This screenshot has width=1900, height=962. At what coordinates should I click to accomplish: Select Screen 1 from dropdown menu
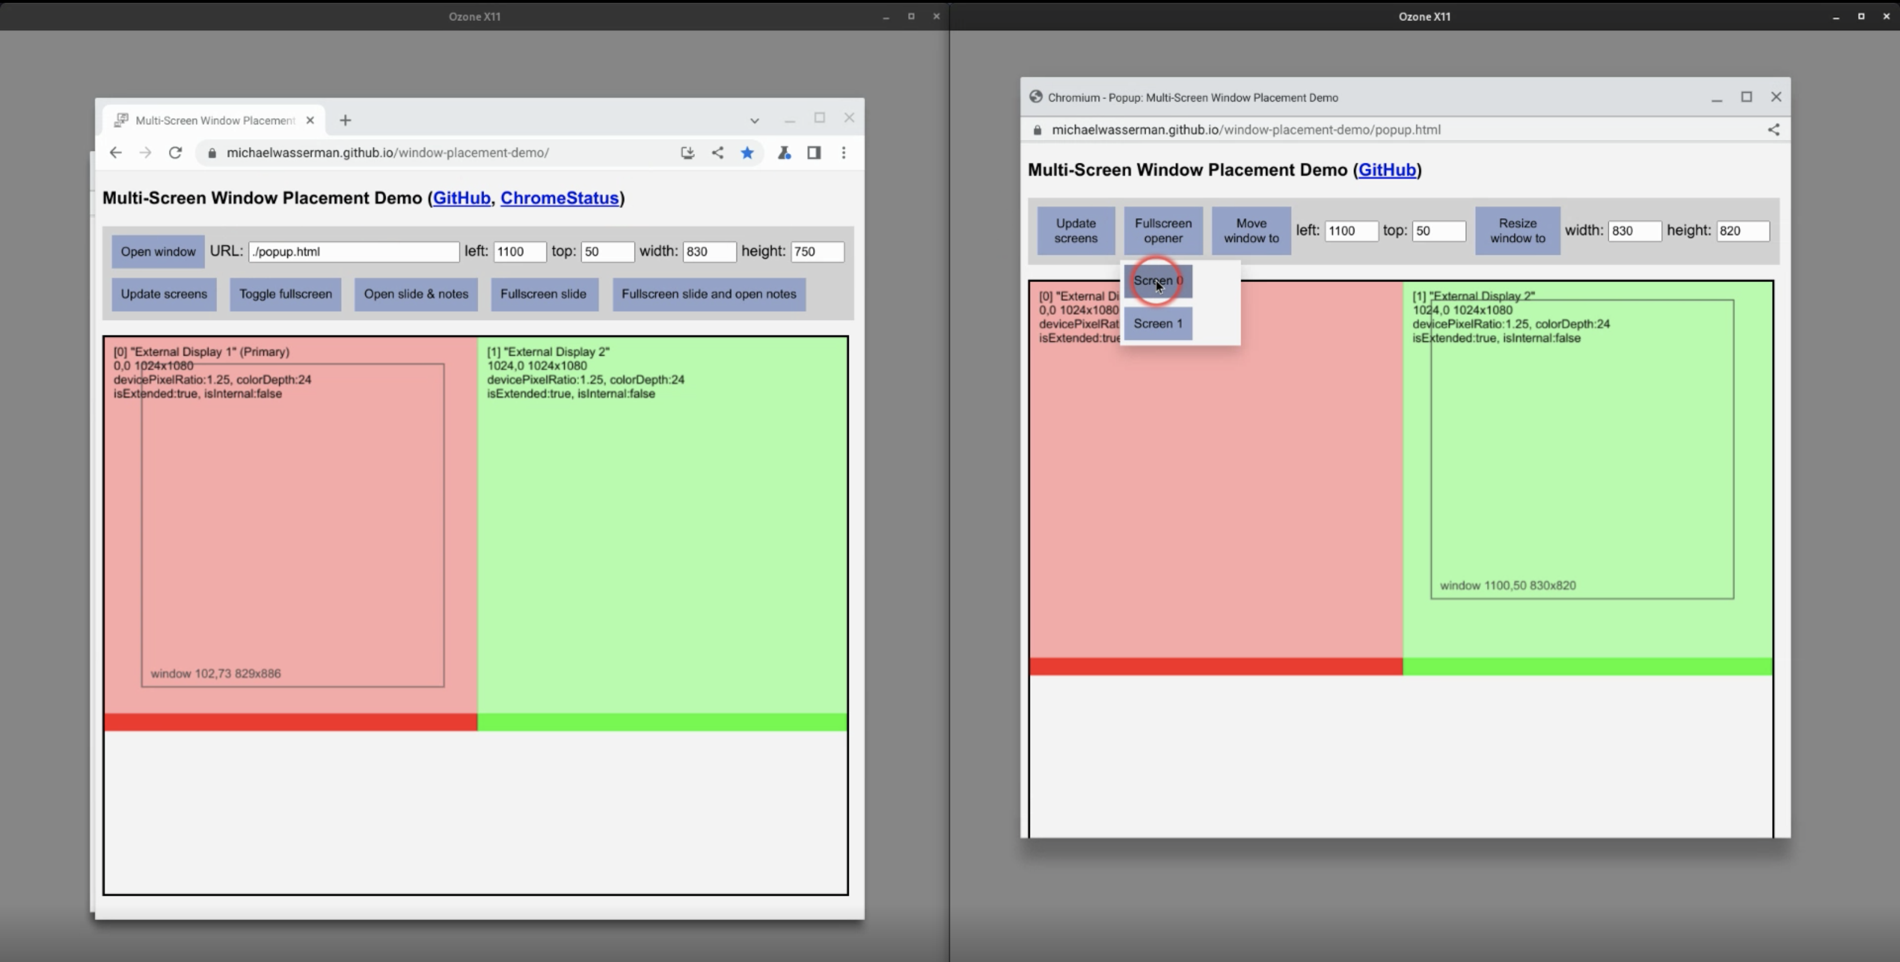pos(1158,324)
